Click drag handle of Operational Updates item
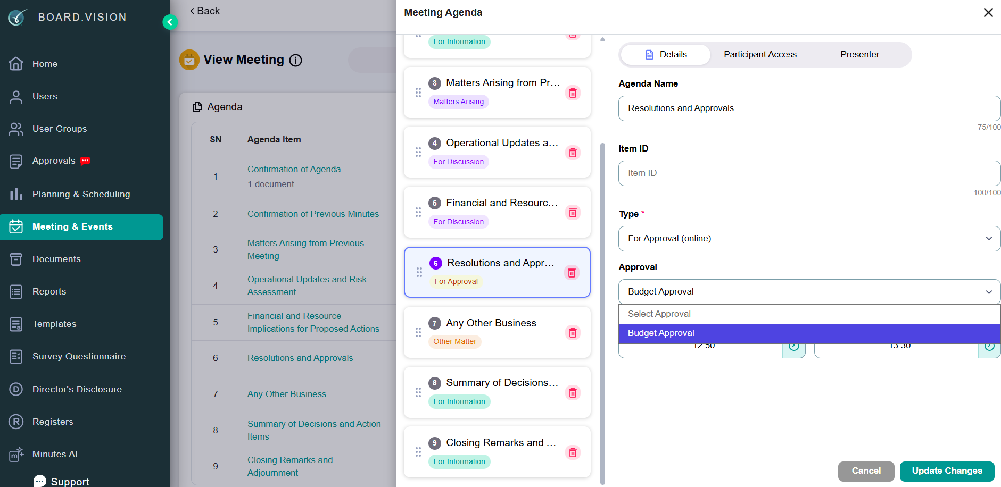 pyautogui.click(x=418, y=152)
